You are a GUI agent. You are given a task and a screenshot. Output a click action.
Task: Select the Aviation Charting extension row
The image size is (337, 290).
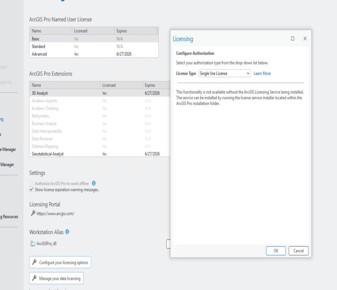tap(100, 108)
